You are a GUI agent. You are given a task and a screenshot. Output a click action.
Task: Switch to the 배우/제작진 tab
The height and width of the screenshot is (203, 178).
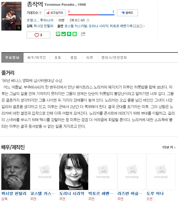(x=37, y=57)
